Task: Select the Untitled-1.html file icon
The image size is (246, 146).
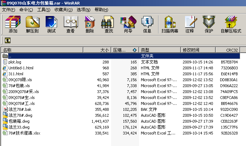Action: [5, 68]
